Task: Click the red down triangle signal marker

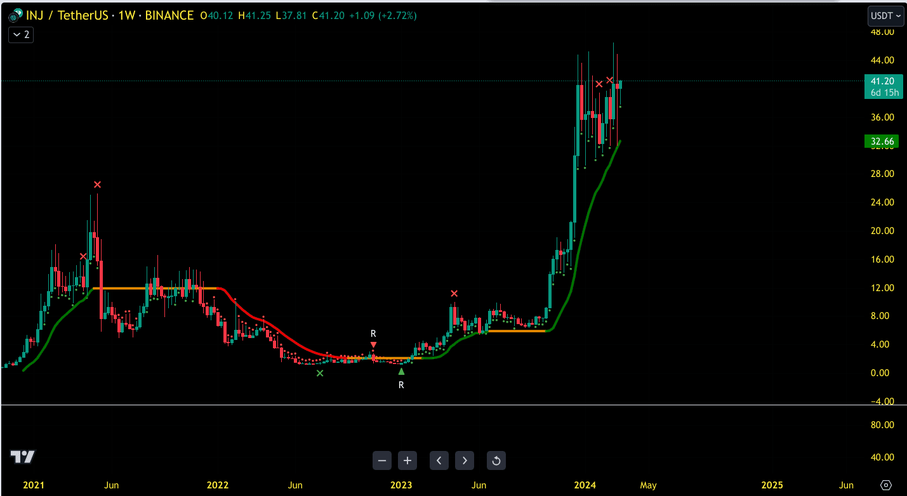Action: (x=373, y=345)
